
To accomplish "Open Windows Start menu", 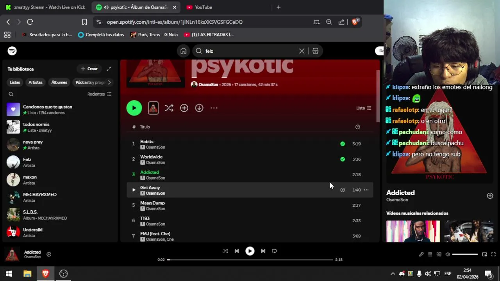I will click(9, 274).
